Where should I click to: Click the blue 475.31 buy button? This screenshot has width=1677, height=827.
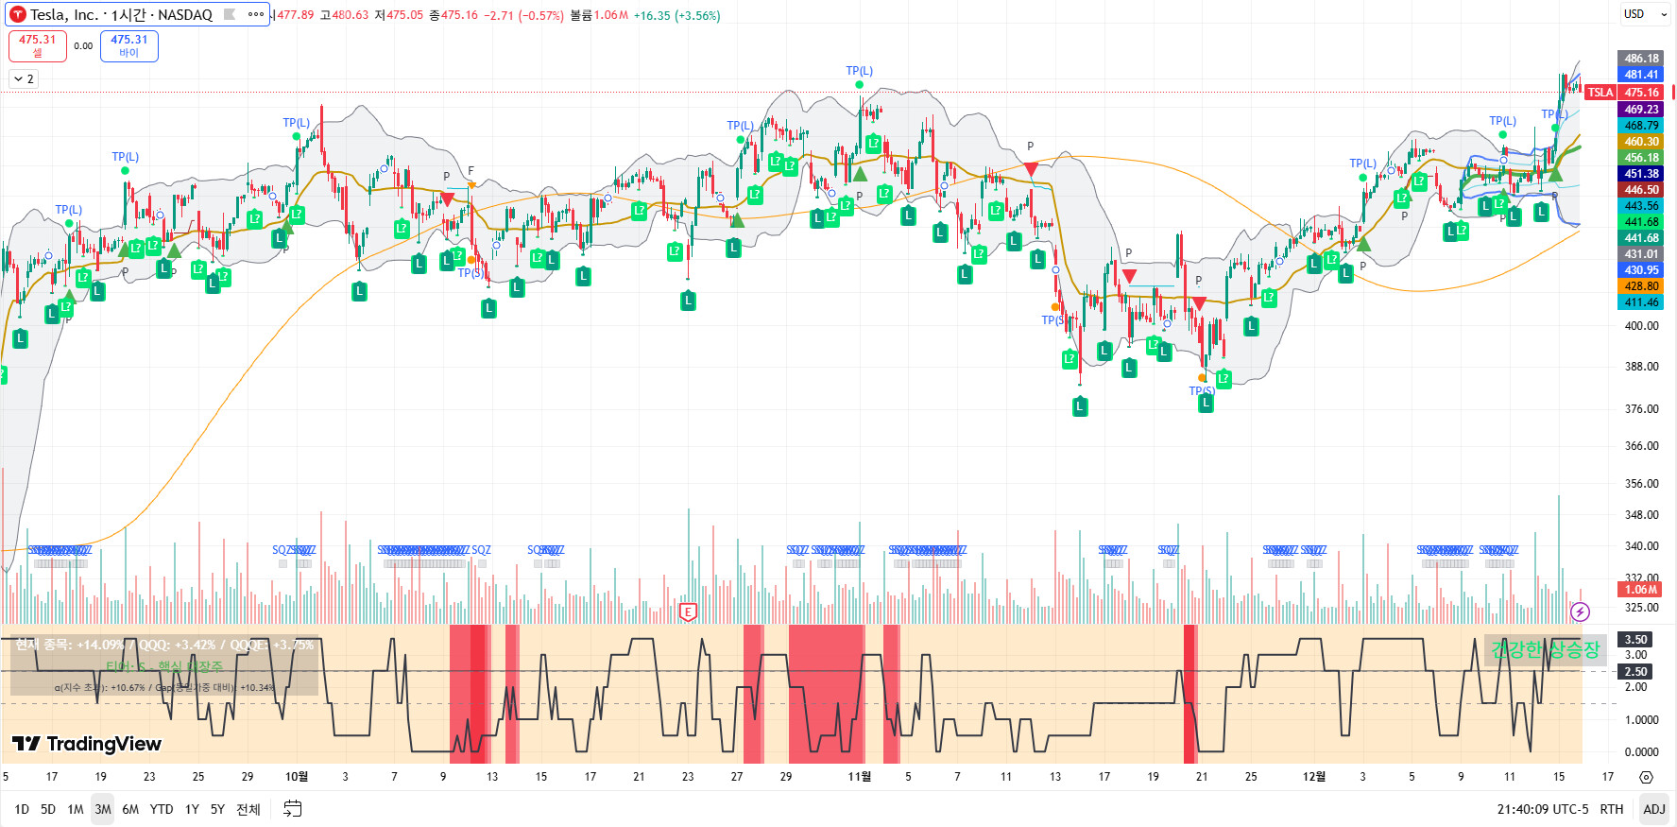click(129, 45)
